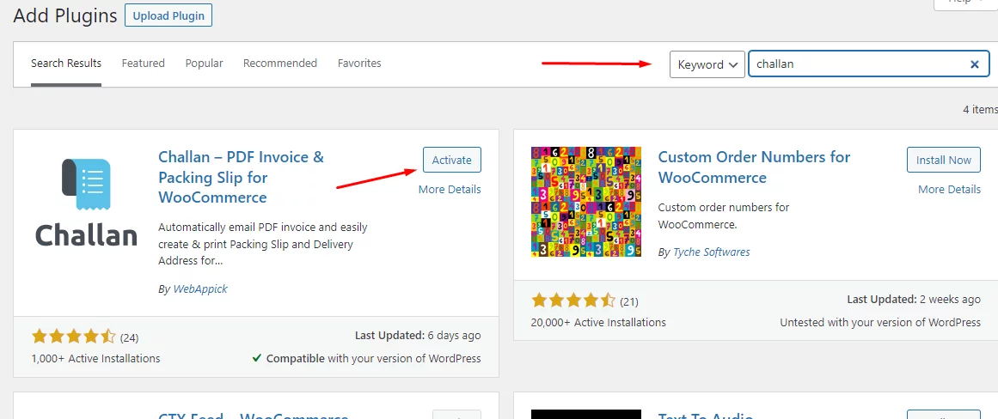Open the Popular plugins tab

click(x=205, y=64)
